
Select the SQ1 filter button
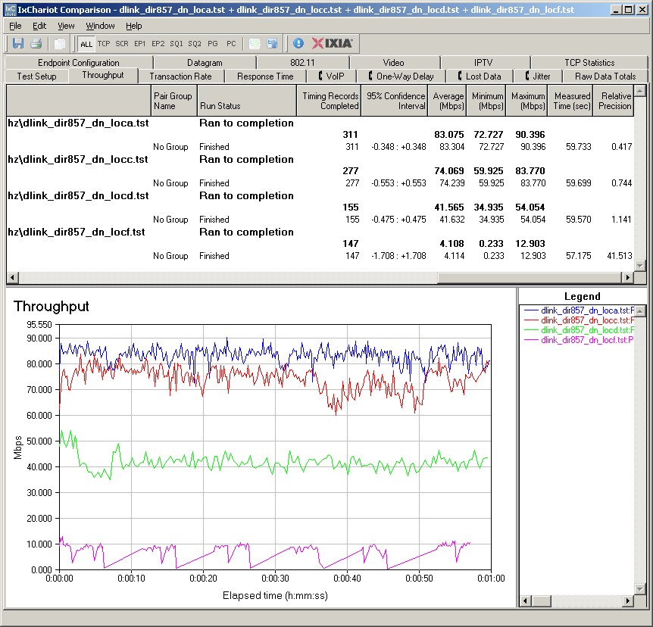[x=177, y=44]
